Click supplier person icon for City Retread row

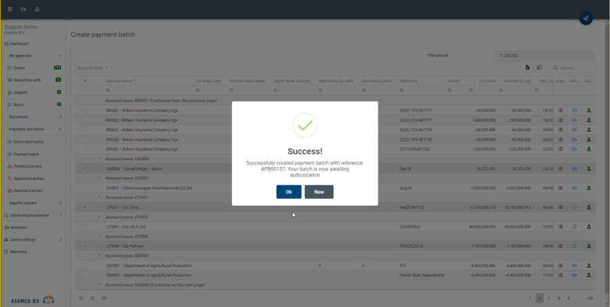(x=588, y=245)
